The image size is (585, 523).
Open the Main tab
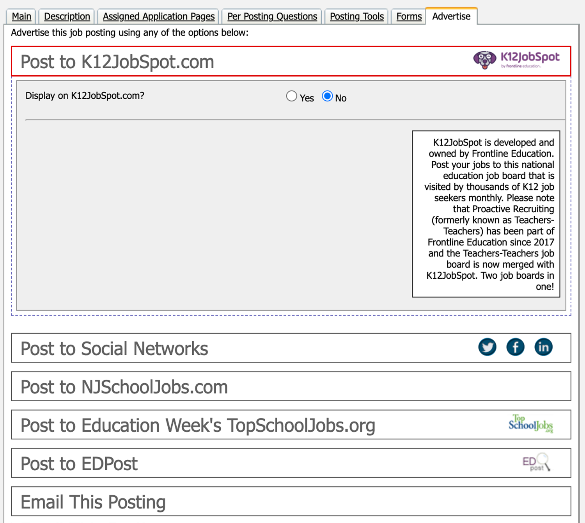pos(21,16)
